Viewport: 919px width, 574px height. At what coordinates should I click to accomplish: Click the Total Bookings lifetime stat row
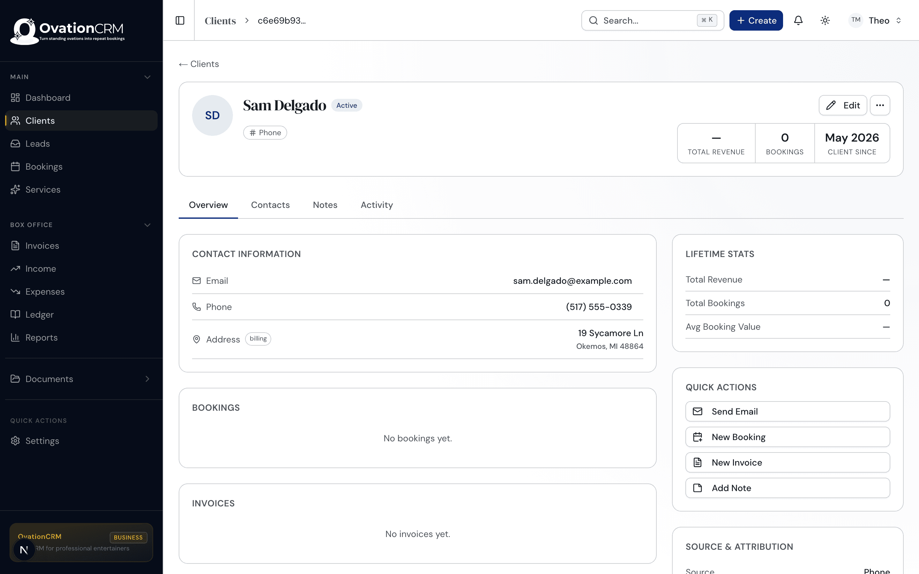tap(788, 303)
